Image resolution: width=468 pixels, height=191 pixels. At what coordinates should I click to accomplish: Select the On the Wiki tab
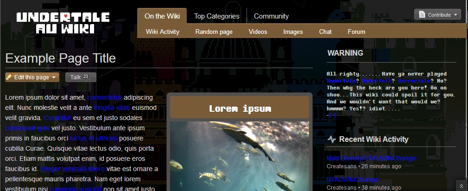[x=162, y=16]
